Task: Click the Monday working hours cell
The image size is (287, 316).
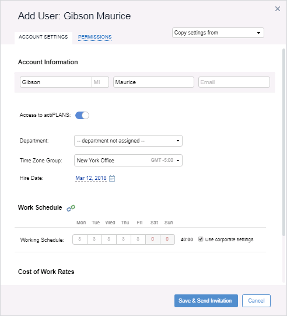Action: pos(80,239)
